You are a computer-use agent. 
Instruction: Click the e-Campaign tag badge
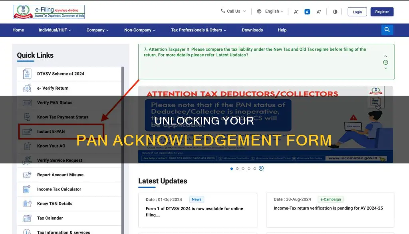330,199
